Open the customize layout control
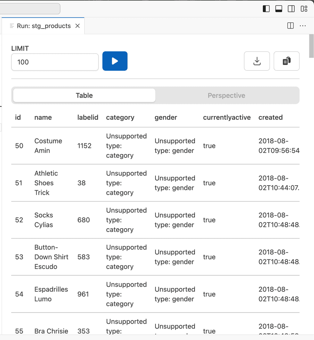The image size is (314, 340). point(304,8)
